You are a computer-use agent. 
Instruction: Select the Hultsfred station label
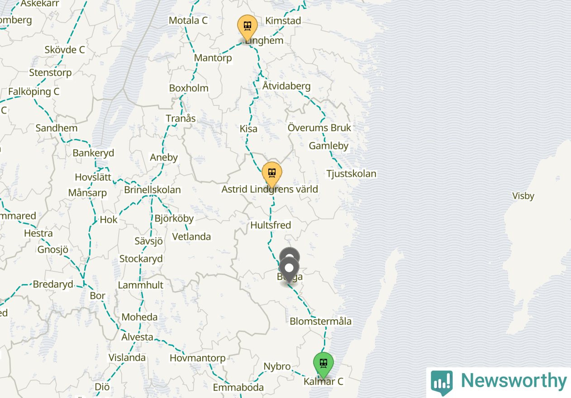(x=271, y=225)
